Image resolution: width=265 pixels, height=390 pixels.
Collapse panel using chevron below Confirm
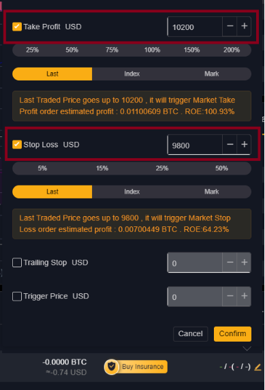(247, 348)
